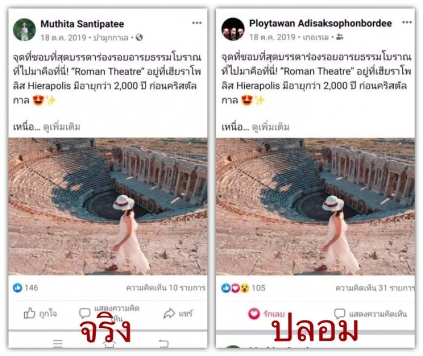Click comment bubble icon on left post
423x356 pixels.
click(85, 313)
